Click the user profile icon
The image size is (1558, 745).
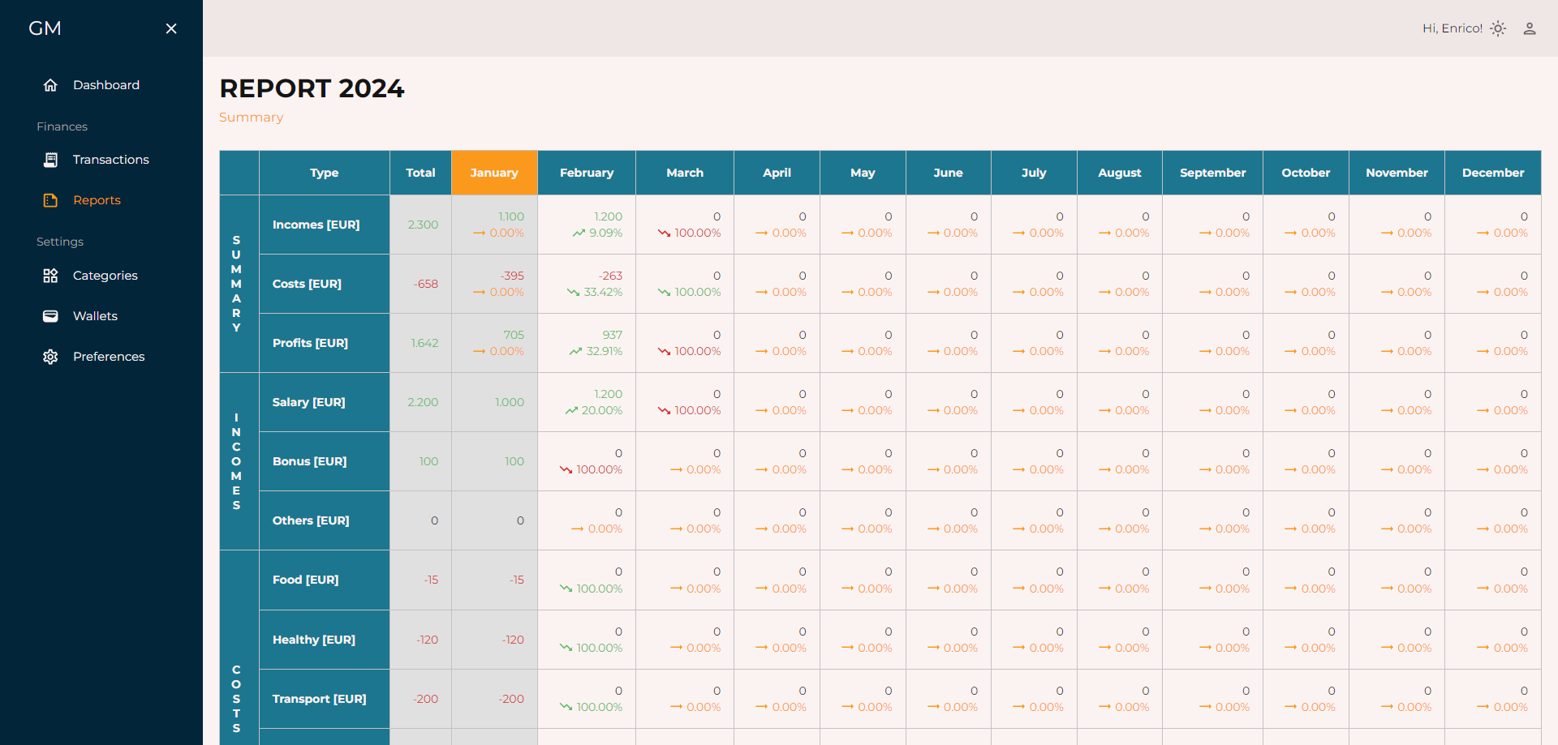tap(1530, 28)
